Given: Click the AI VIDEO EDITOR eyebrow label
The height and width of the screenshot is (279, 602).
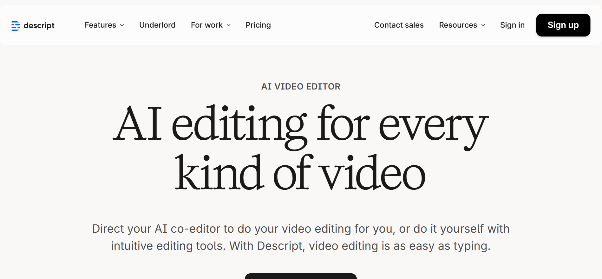Looking at the screenshot, I should coord(301,87).
